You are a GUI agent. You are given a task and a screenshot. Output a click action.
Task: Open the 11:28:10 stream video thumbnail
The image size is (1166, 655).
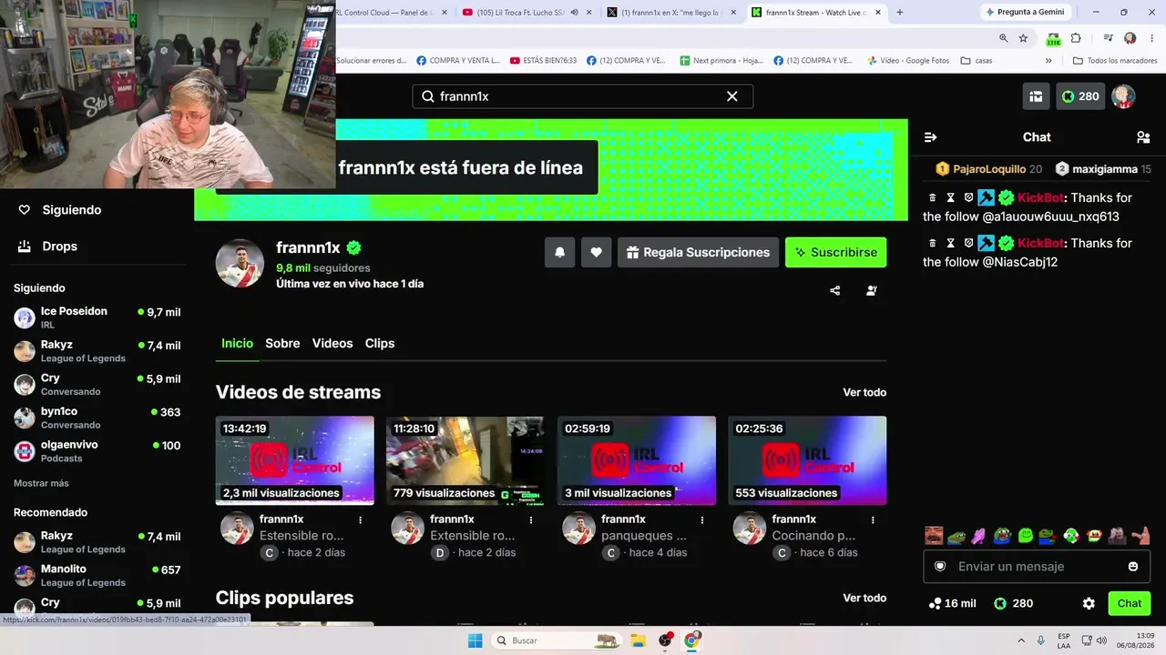point(465,460)
